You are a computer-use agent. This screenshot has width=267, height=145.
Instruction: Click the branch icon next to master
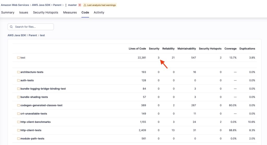[x=66, y=5]
